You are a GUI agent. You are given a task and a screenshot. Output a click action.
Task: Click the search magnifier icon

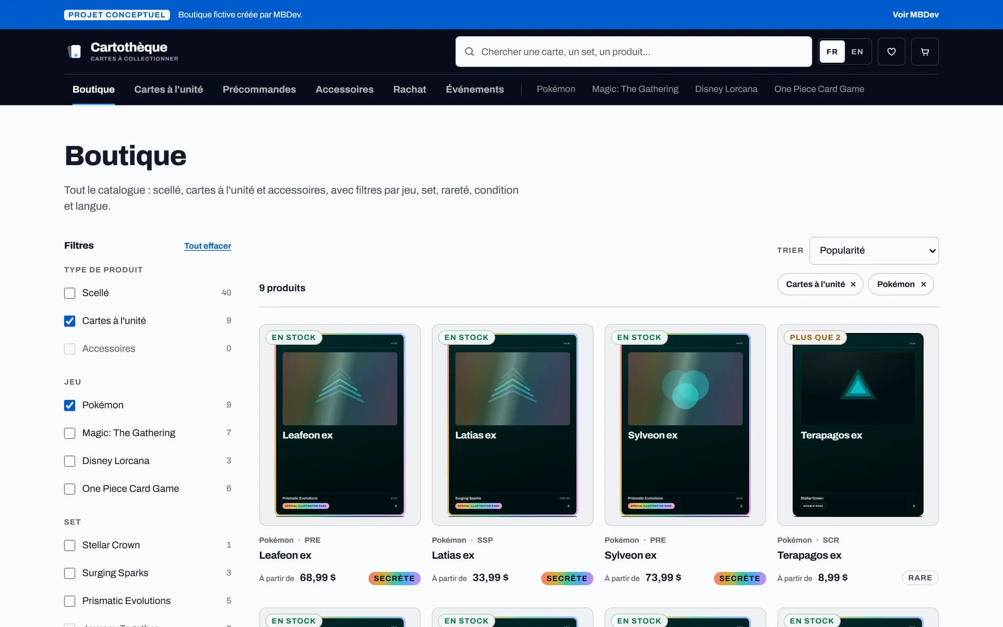point(469,52)
